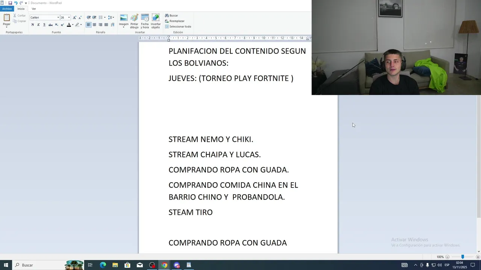Click the increase indent icon

pos(94,18)
